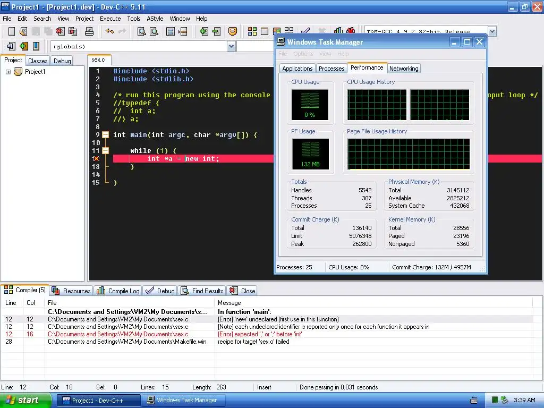Open the Find Results tab

click(202, 291)
